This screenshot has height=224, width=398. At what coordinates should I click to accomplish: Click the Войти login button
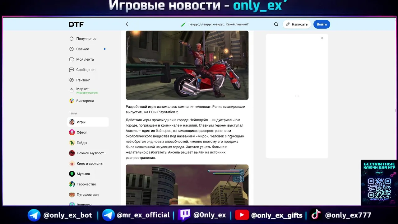322,24
